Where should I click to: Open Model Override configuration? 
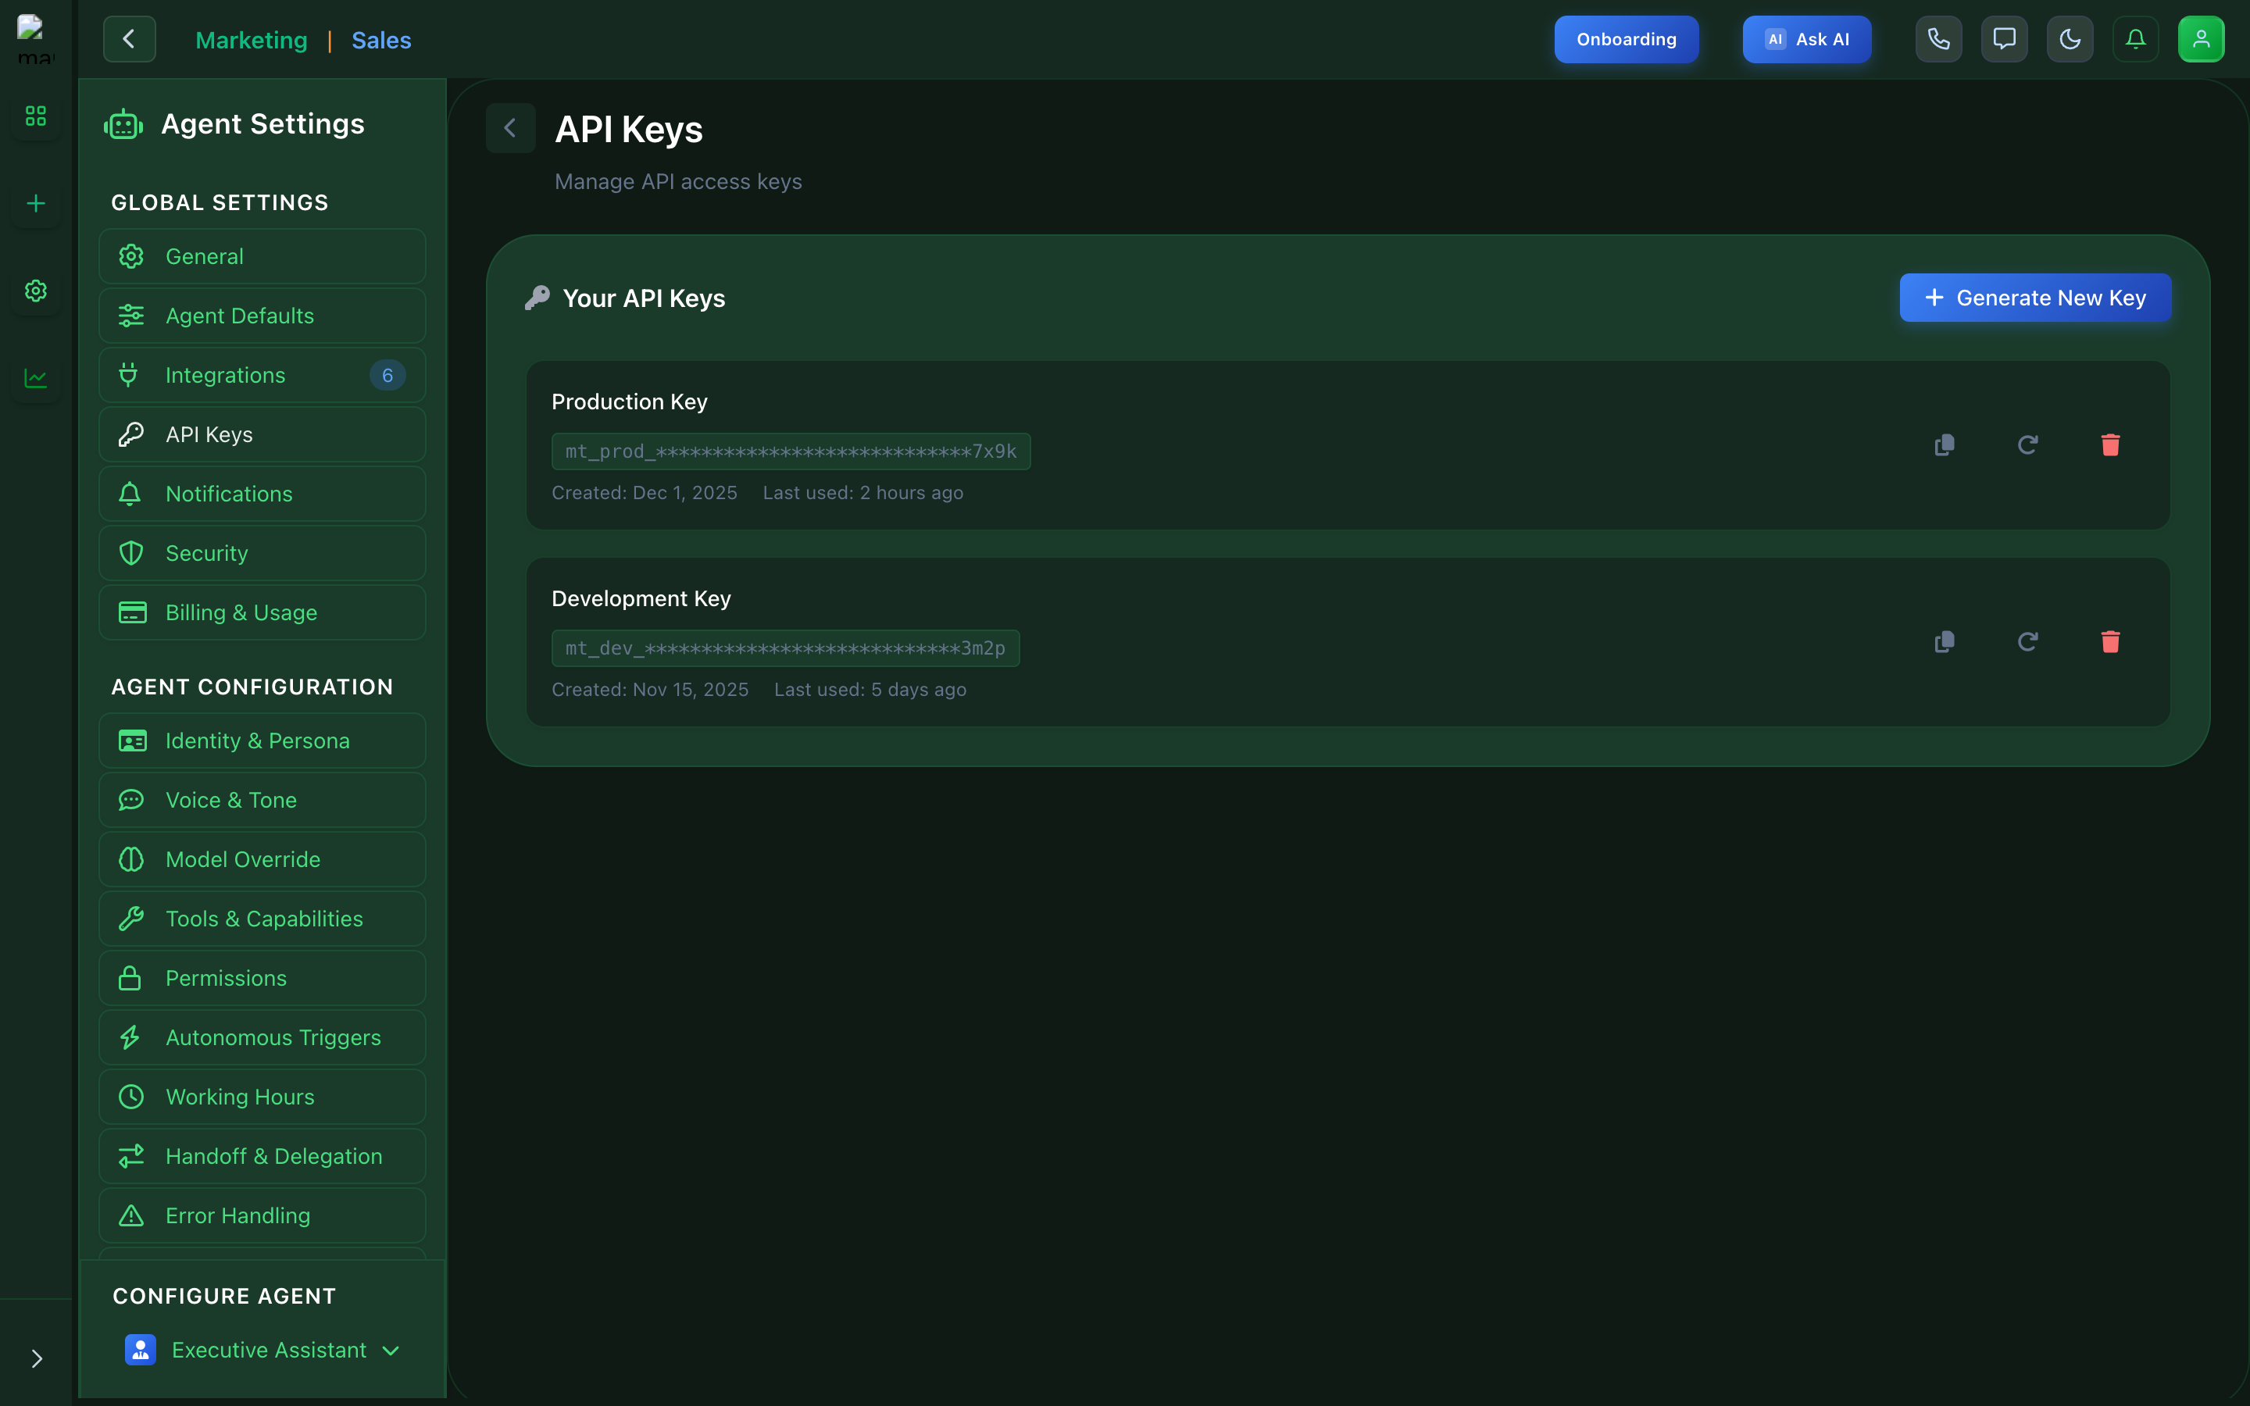pos(262,859)
